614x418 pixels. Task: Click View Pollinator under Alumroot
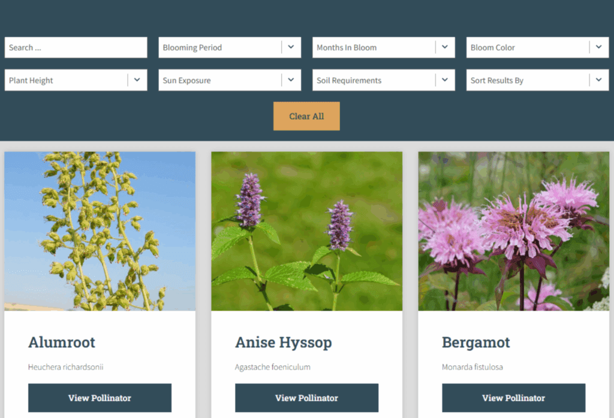pos(100,398)
